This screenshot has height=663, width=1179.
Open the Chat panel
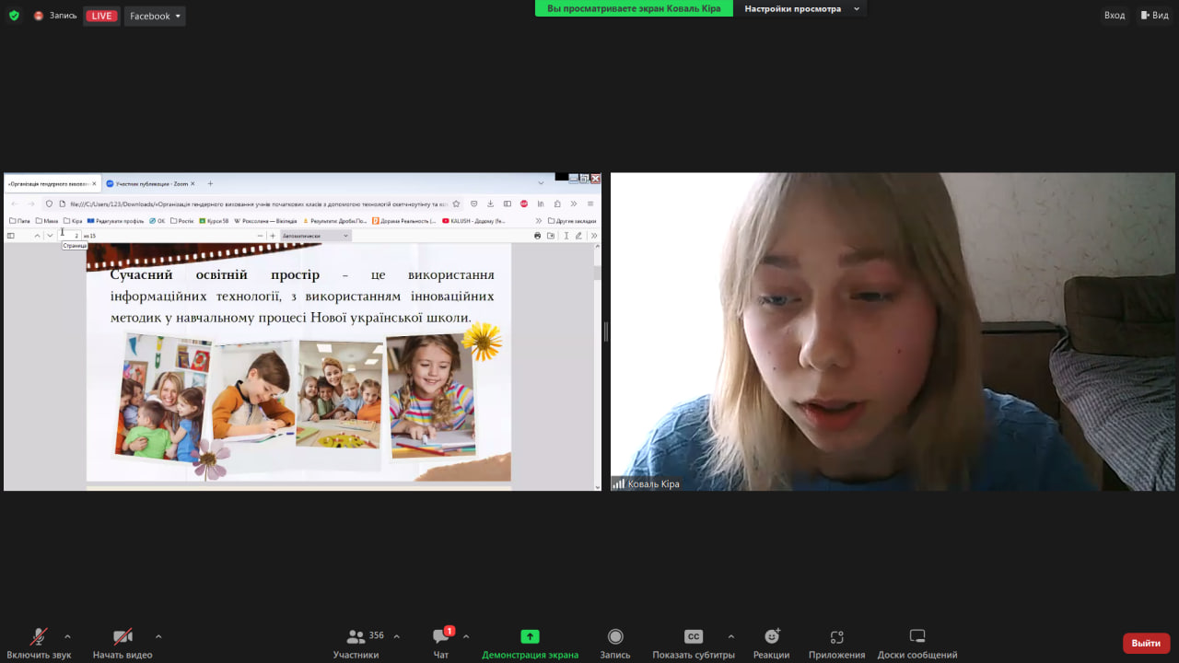coord(441,642)
